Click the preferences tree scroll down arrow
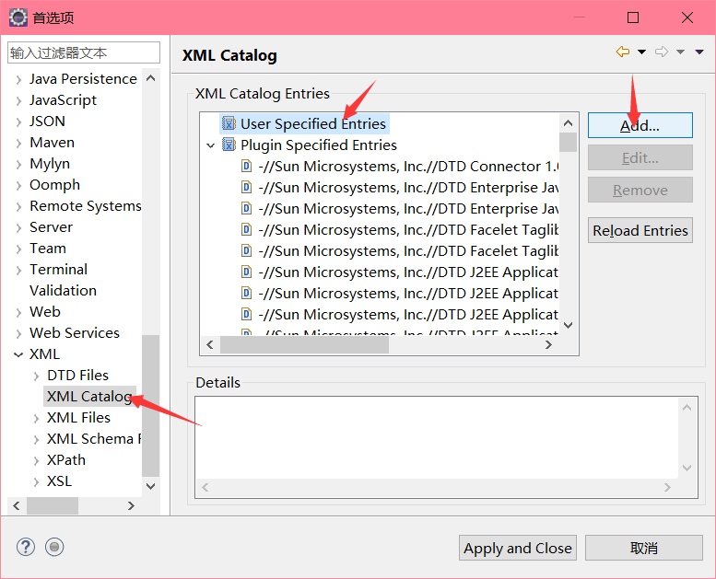This screenshot has width=716, height=579. 151,486
